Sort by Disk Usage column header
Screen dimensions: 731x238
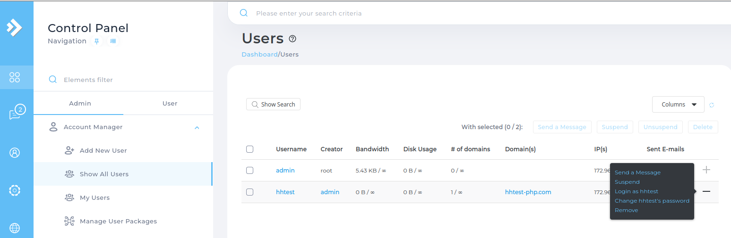420,149
